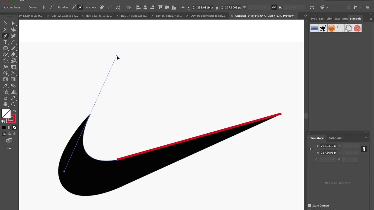Switch to Day 12 v3.ai tab

tap(65, 16)
